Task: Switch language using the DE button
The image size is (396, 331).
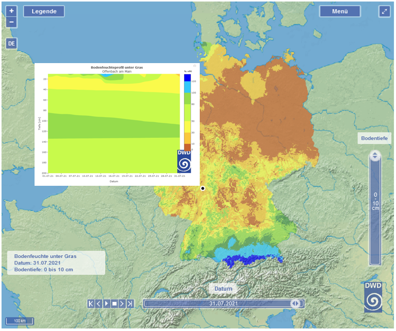Action: 12,44
